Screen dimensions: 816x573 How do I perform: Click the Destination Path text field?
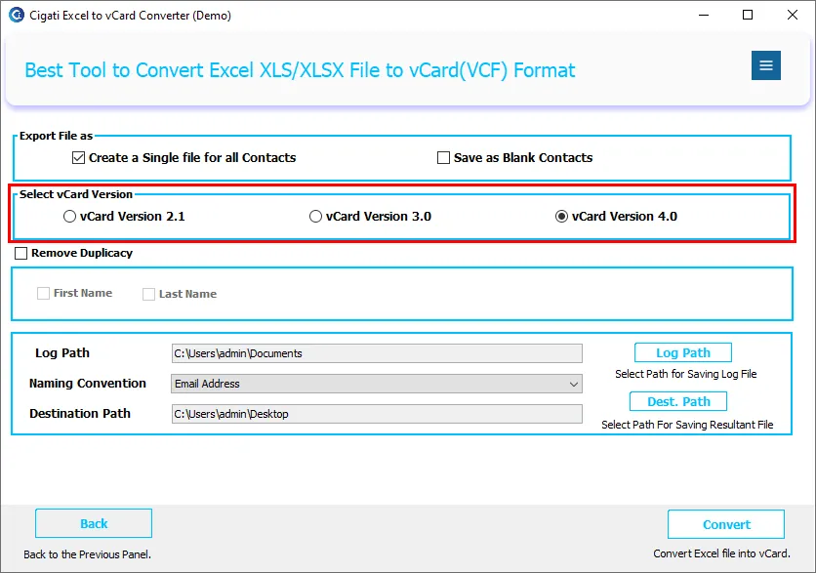[377, 414]
